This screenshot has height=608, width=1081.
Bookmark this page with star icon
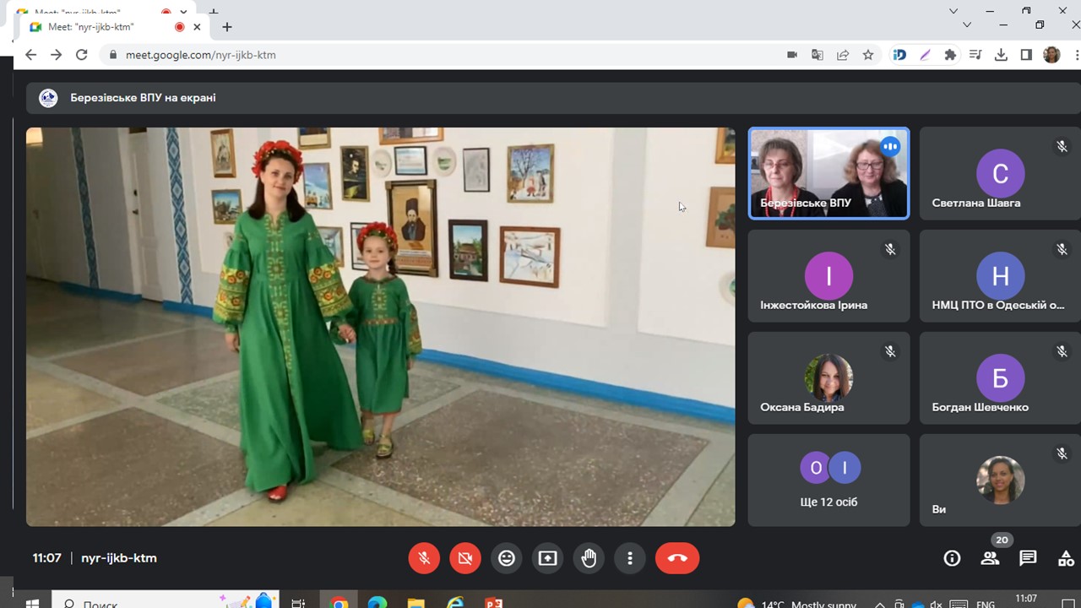(868, 55)
